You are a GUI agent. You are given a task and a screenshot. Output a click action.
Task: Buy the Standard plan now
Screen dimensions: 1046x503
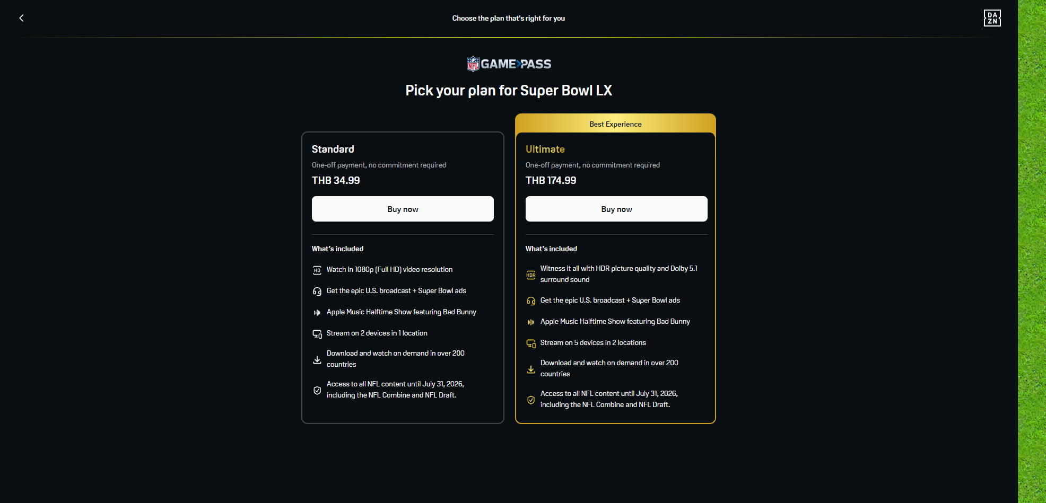click(x=403, y=209)
